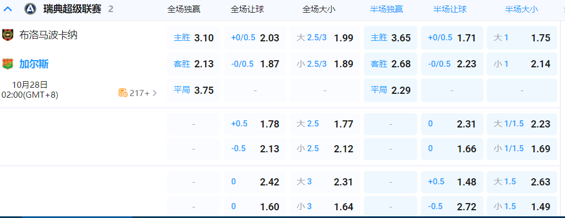This screenshot has height=218, width=565.
Task: Select the 半场独赢 column header
Action: coord(386,9)
